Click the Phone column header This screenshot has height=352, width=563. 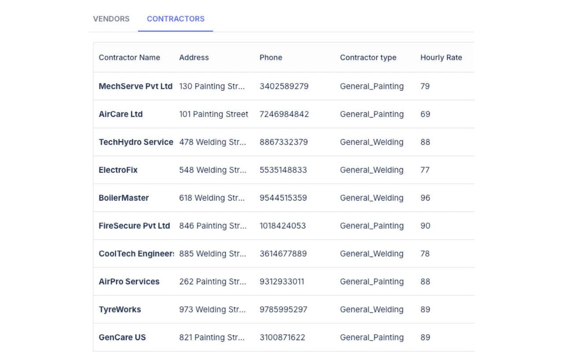tap(271, 58)
